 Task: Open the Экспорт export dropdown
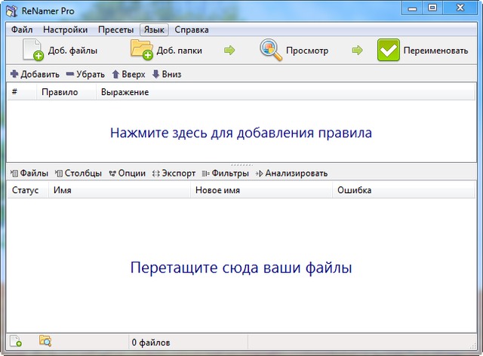point(174,173)
